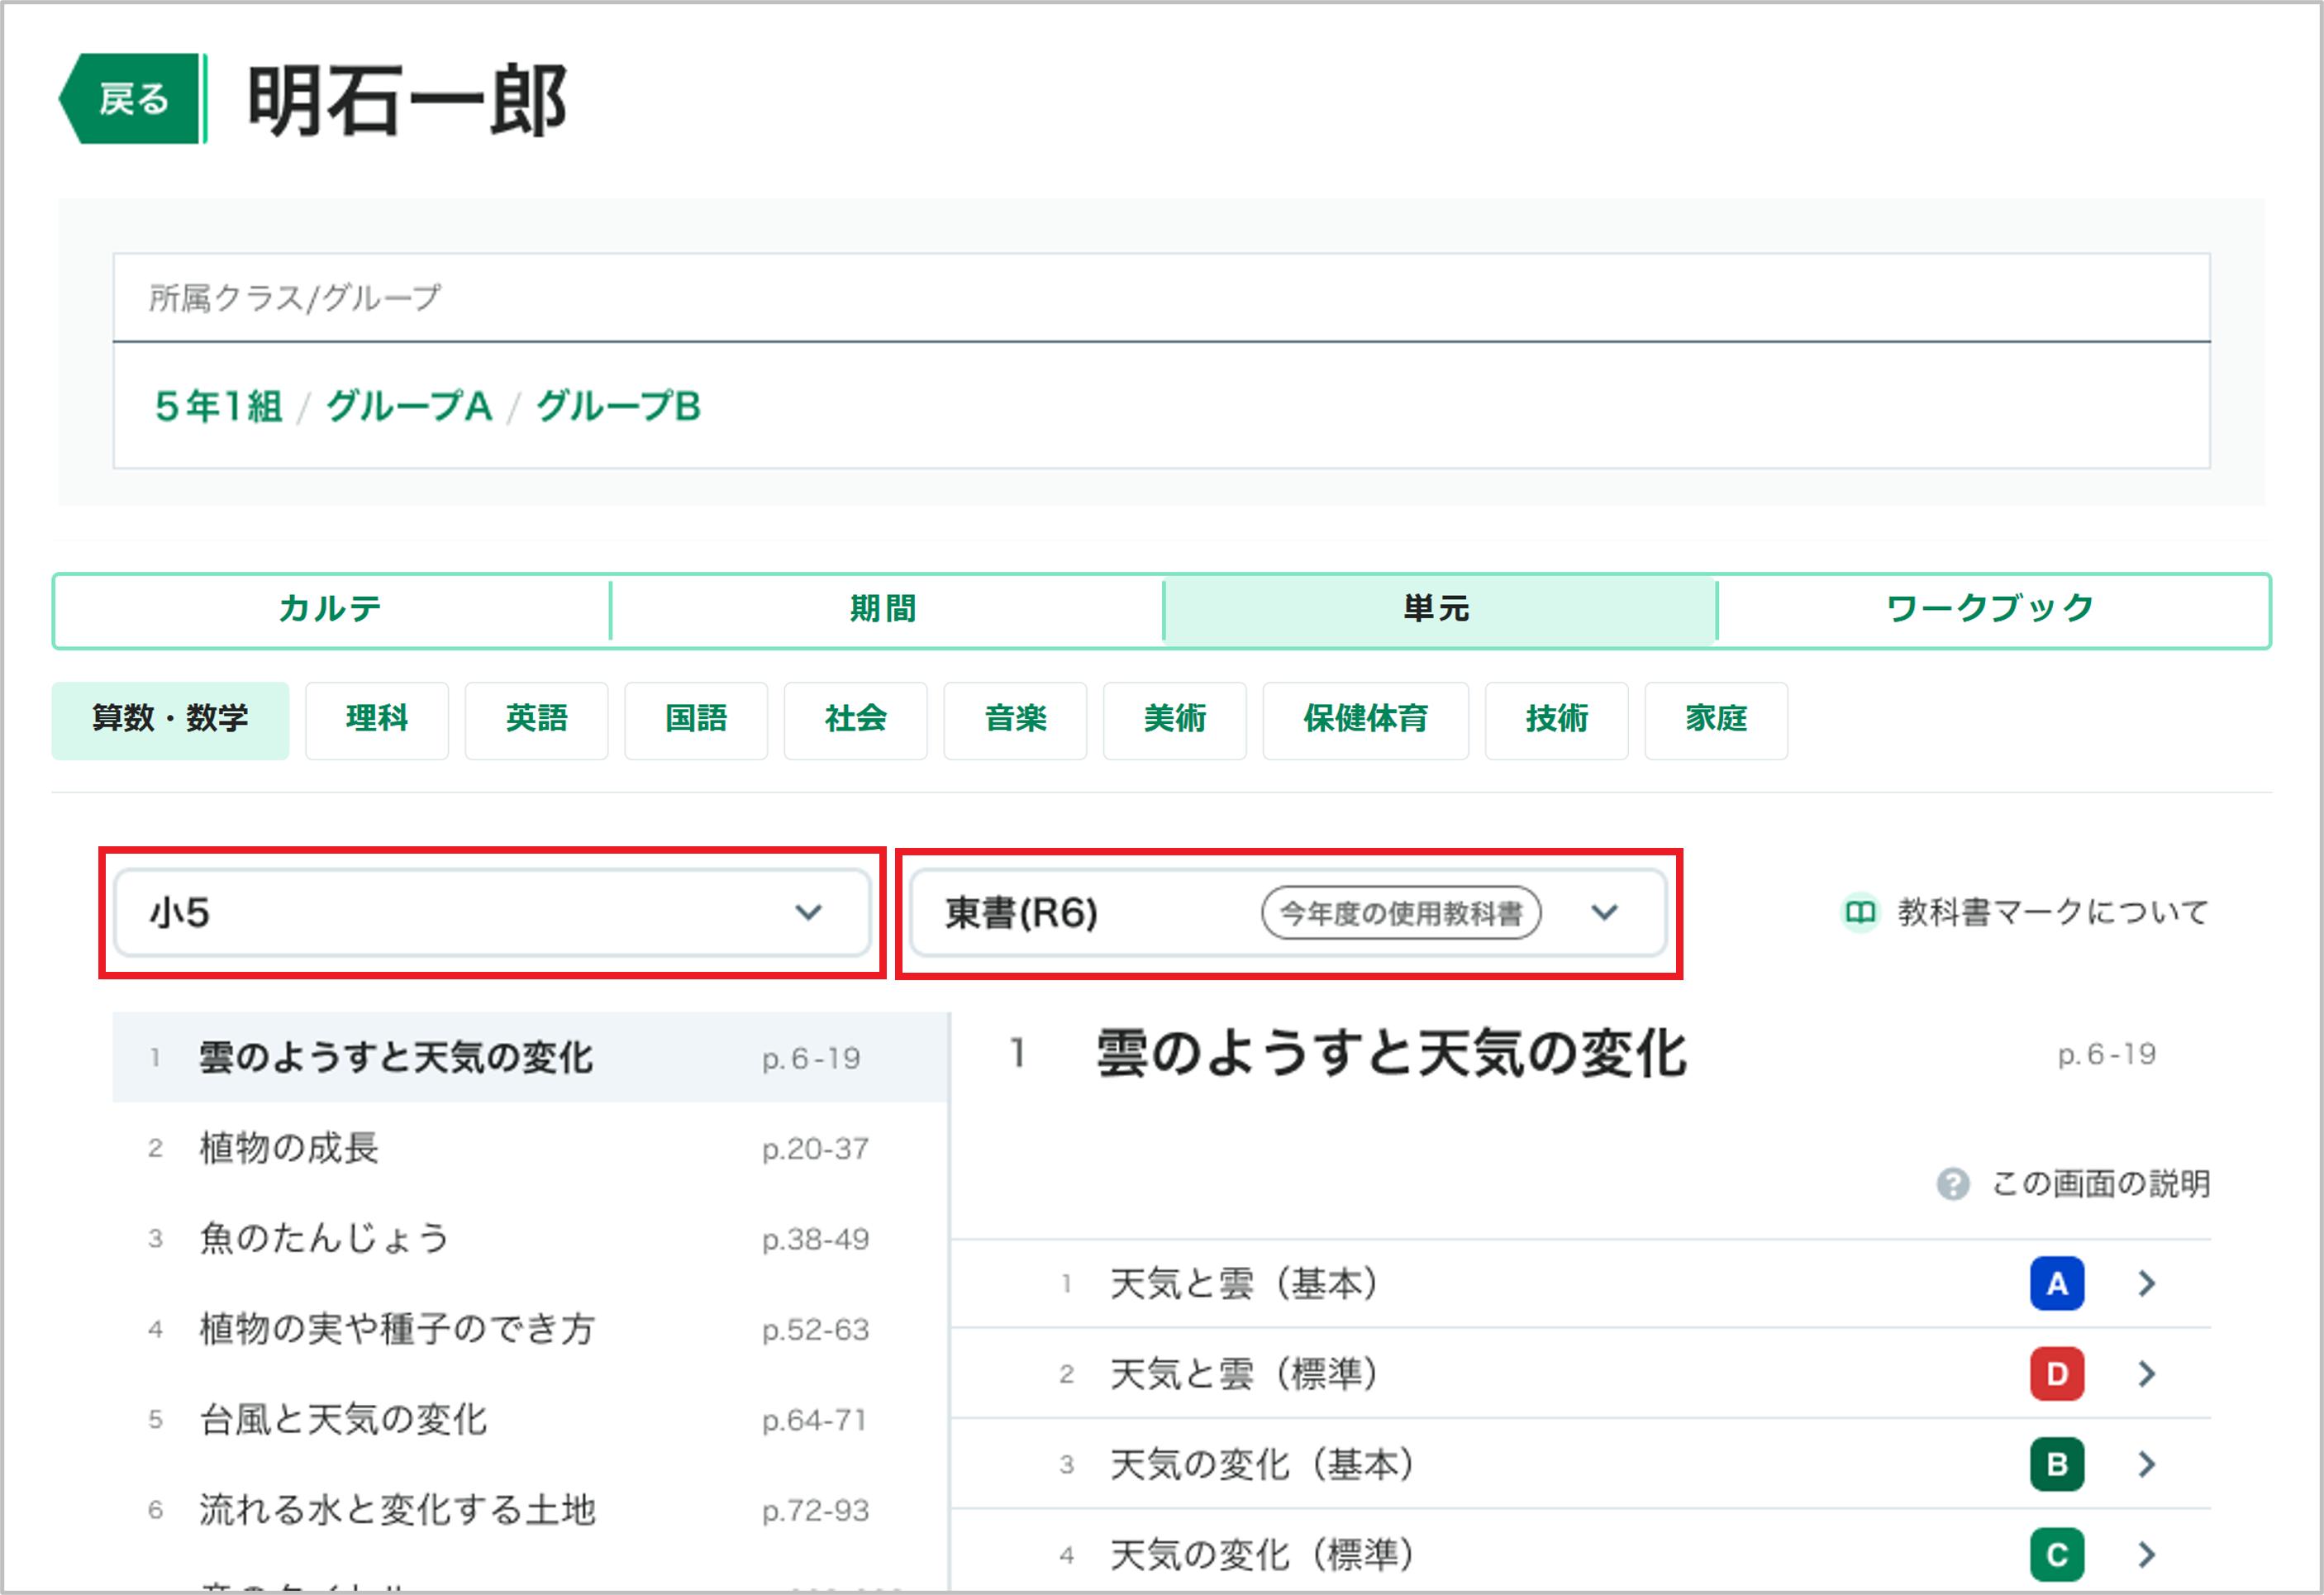Viewport: 2324px width, 1595px height.
Task: Open the 5年1組 class link
Action: click(219, 407)
